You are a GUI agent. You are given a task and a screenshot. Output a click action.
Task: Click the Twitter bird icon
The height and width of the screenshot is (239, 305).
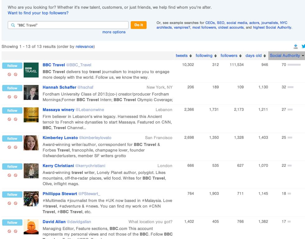coord(303,46)
